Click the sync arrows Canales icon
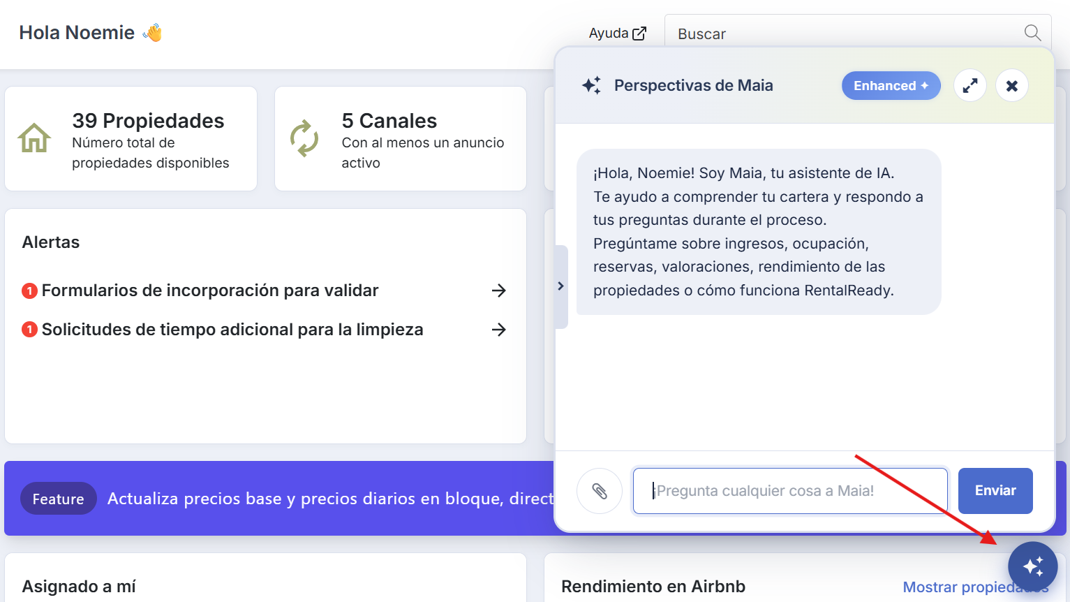The image size is (1070, 602). (x=304, y=138)
